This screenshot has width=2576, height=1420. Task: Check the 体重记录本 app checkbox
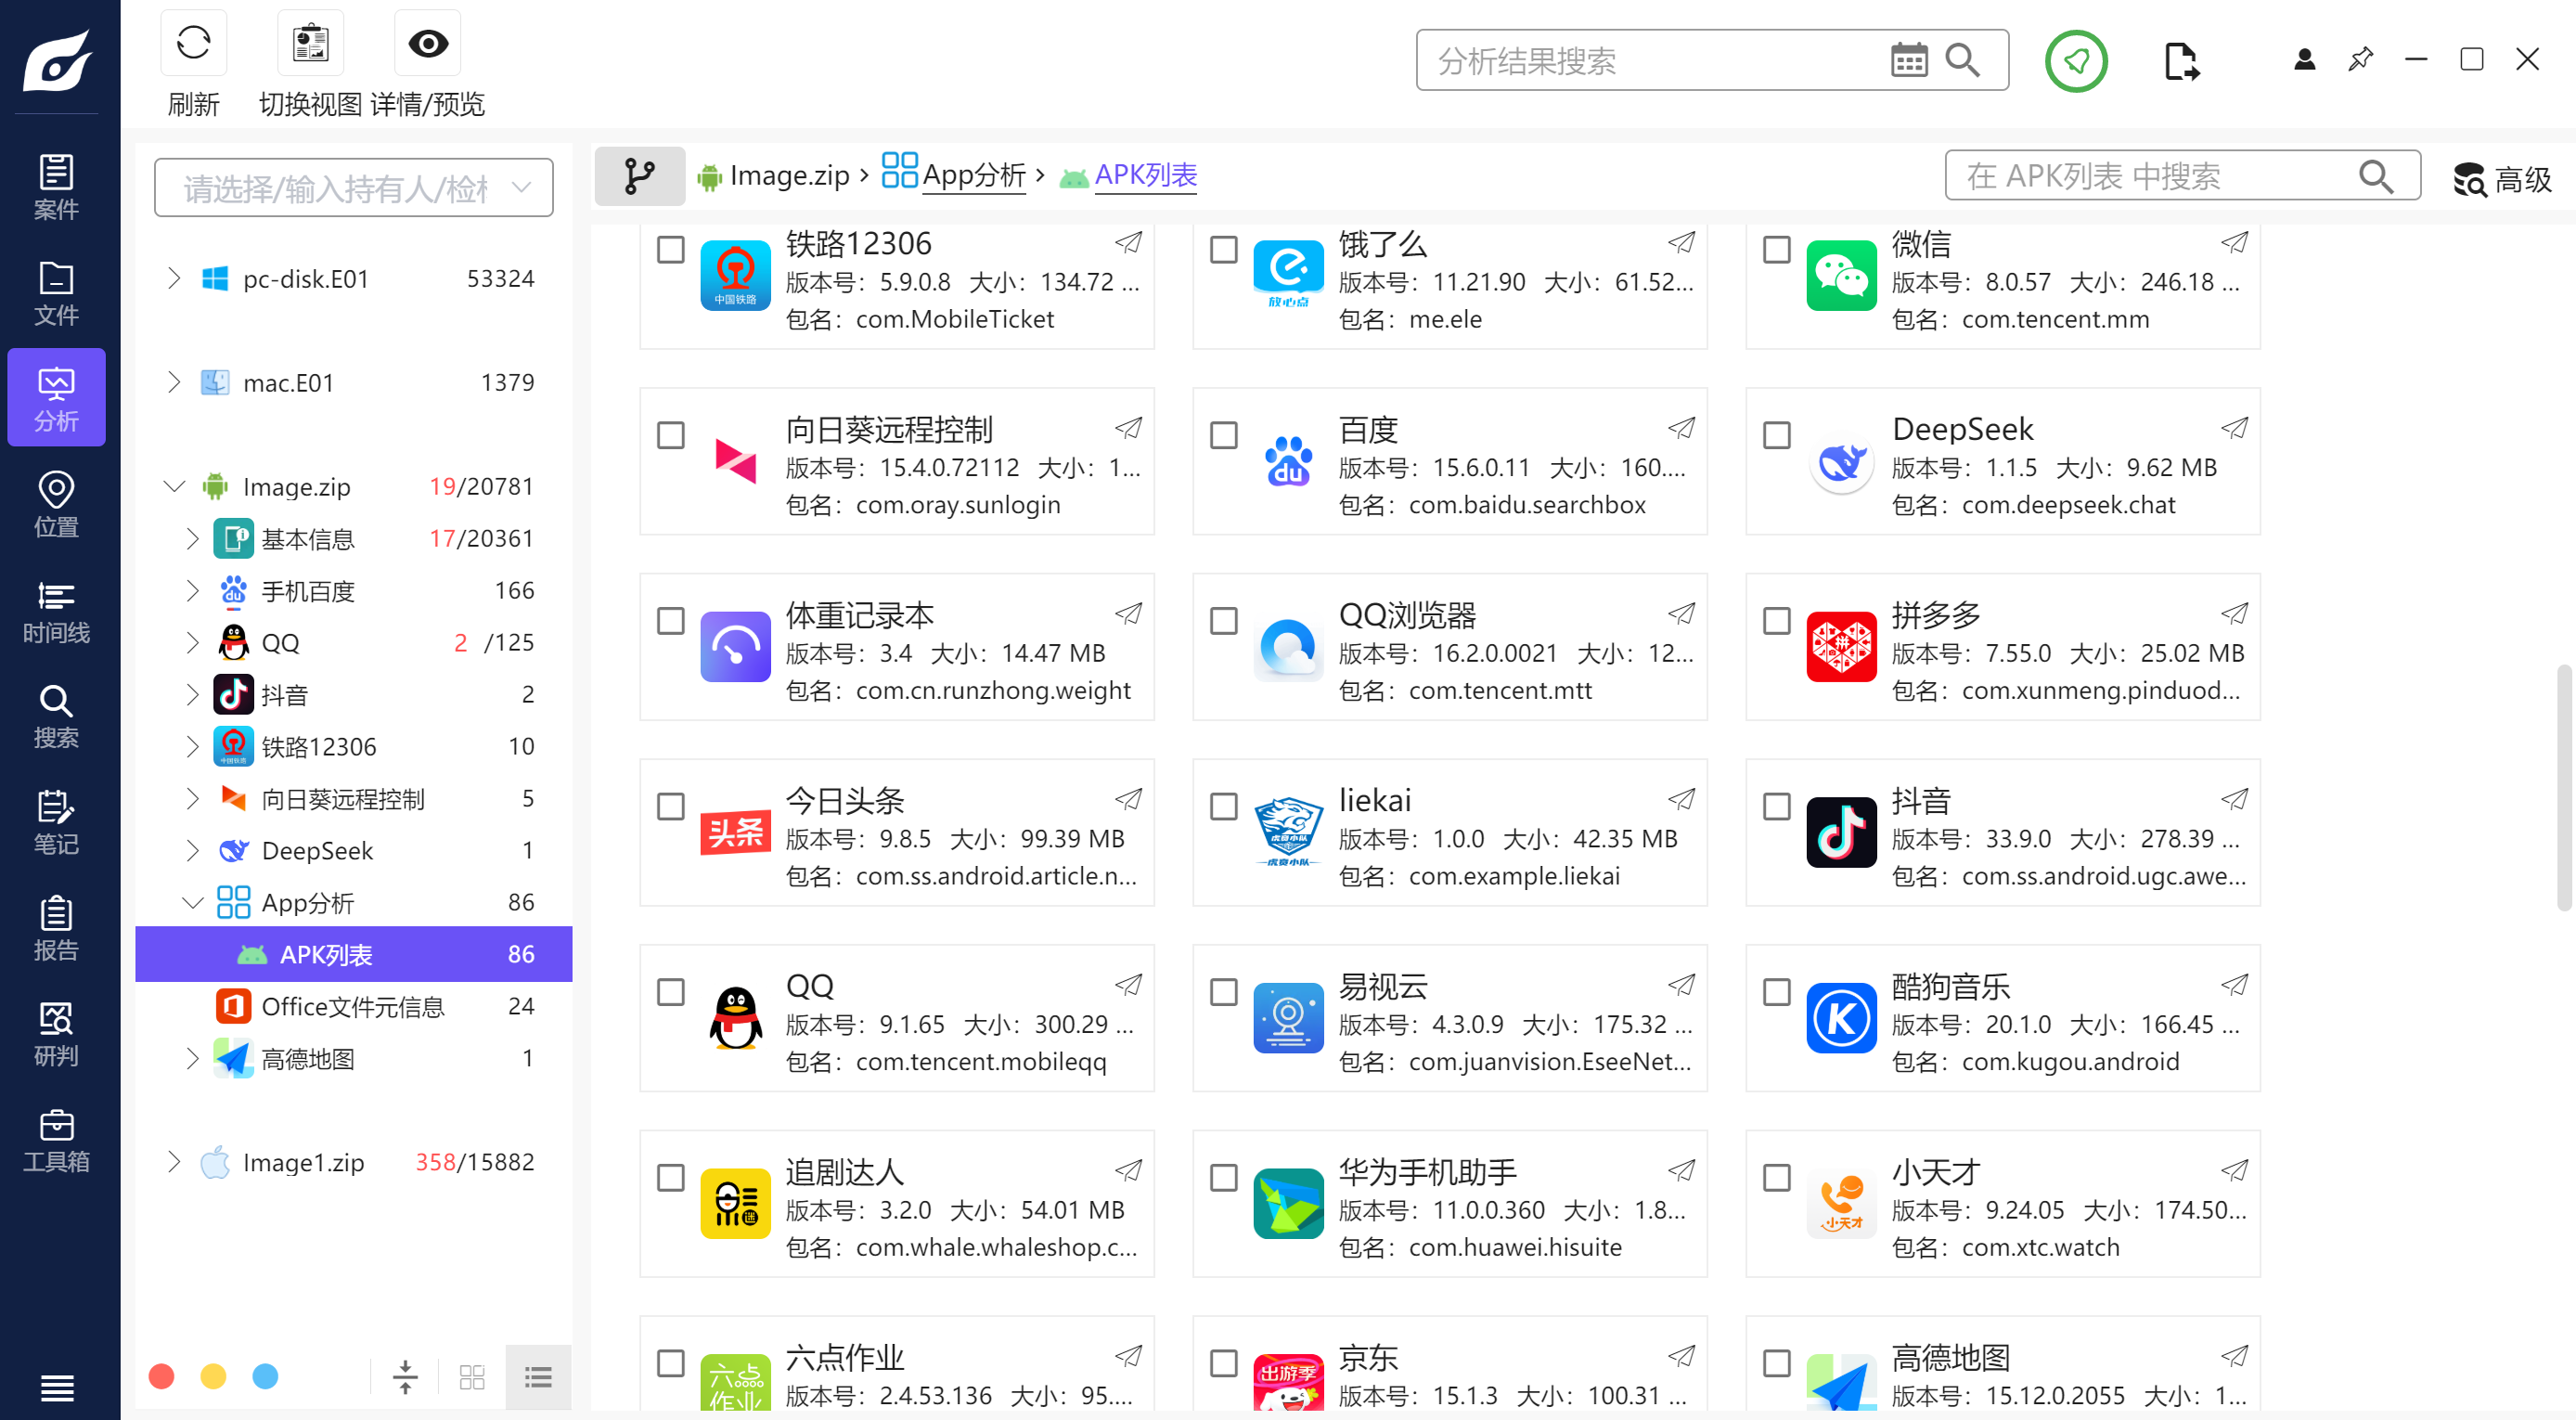pos(670,620)
